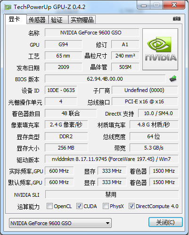Click the BIOS version field 62.94.4B.00.00
Viewport: 189px width, 235px height.
point(105,79)
